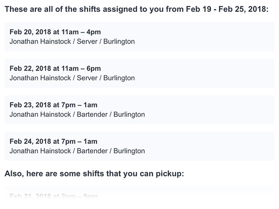Click the 'shifts assigned to you' heading
The image size is (279, 209).
pos(136,9)
